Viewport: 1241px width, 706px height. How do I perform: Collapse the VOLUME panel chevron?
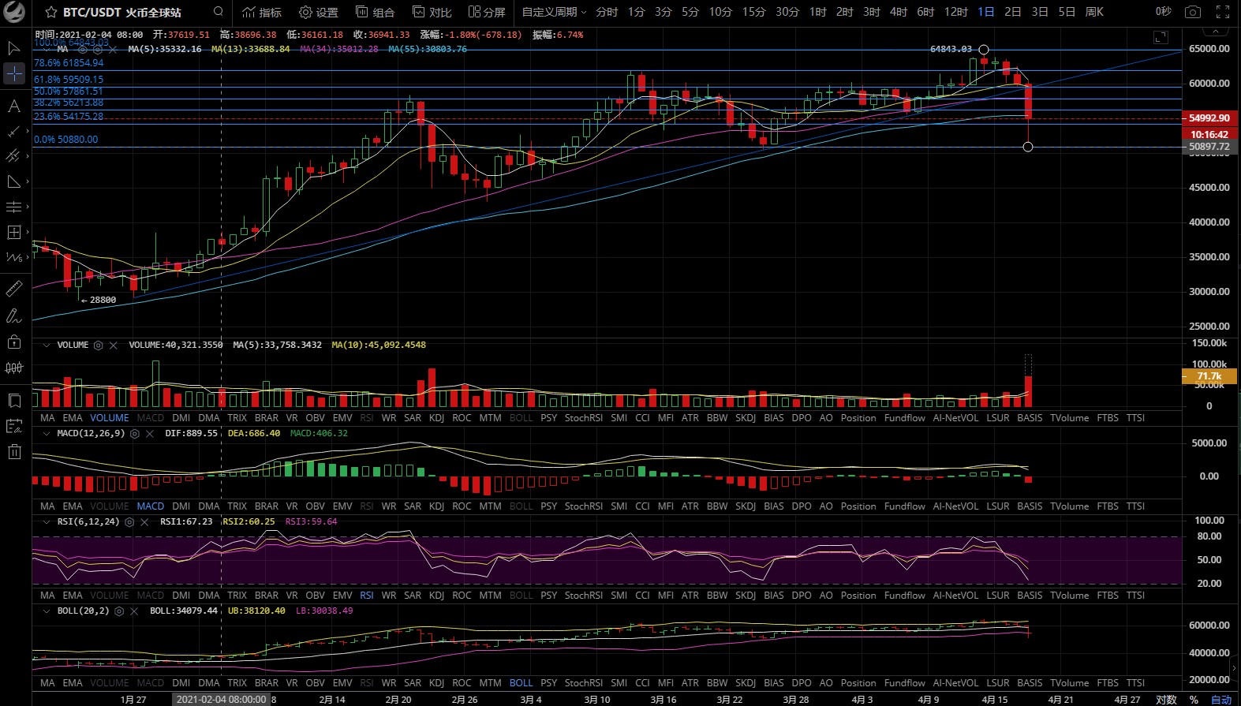click(47, 346)
